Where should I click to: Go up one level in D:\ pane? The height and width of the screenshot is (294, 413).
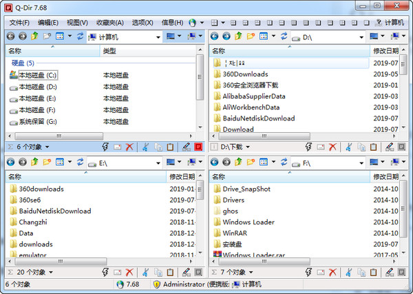[x=238, y=36]
